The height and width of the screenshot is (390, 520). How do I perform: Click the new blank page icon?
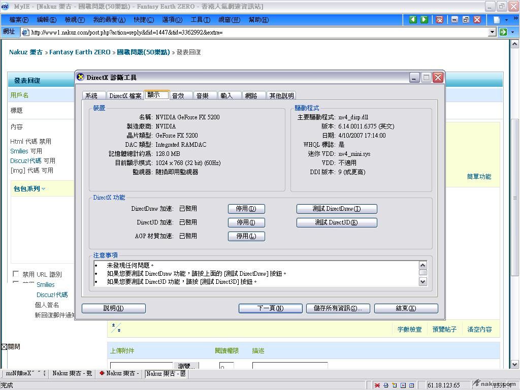click(x=497, y=20)
